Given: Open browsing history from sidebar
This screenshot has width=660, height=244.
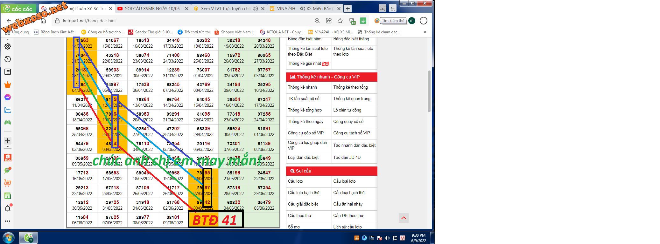Looking at the screenshot, I should pos(8,59).
